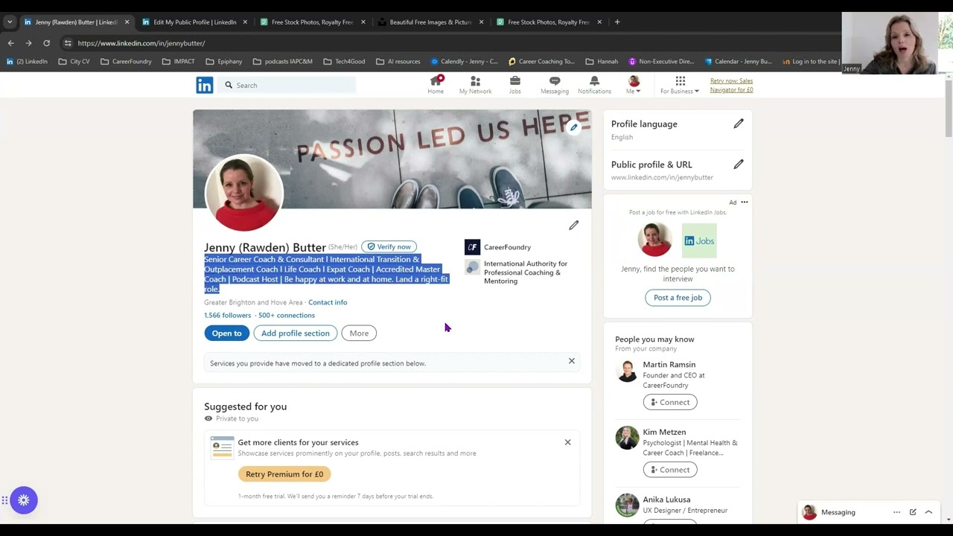The height and width of the screenshot is (536, 953).
Task: Expand the Messaging overlay chevron
Action: (928, 512)
